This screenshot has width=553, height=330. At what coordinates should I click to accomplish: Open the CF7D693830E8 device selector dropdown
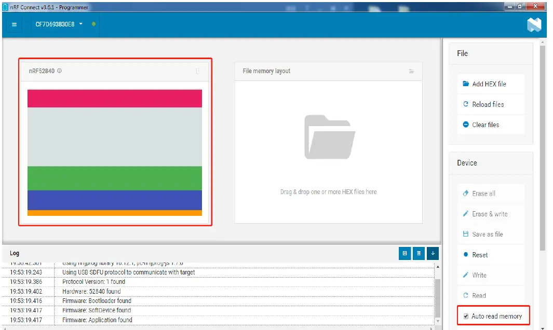[x=59, y=24]
